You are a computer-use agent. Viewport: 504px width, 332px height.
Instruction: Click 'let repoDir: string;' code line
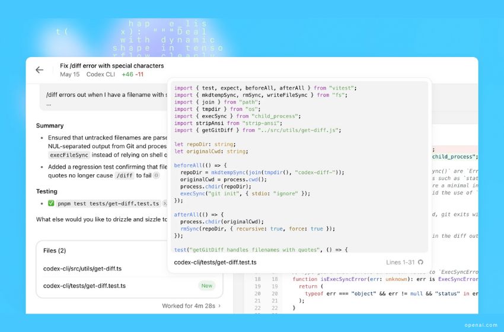click(x=205, y=144)
